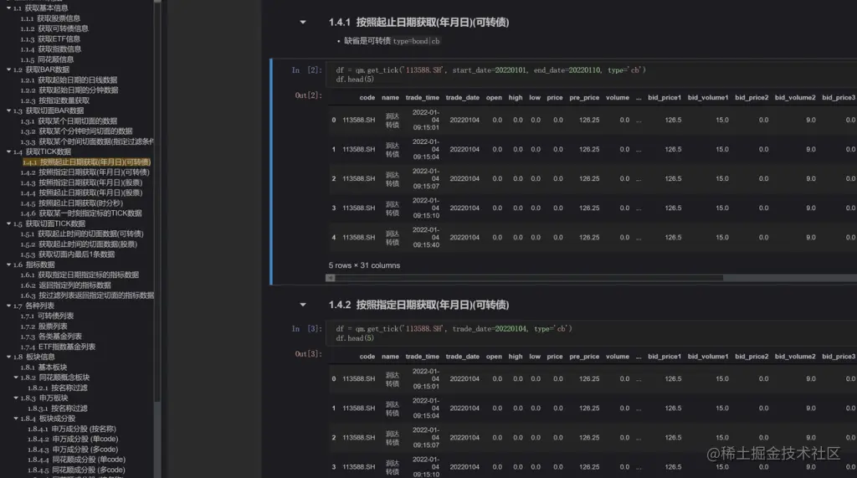Collapse TOC section 1.8 板块信息 triangle
This screenshot has width=857, height=478.
click(x=8, y=357)
